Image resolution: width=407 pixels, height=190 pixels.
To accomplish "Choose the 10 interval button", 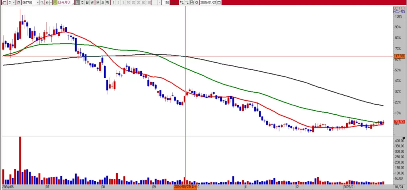I will pyautogui.click(x=128, y=3).
